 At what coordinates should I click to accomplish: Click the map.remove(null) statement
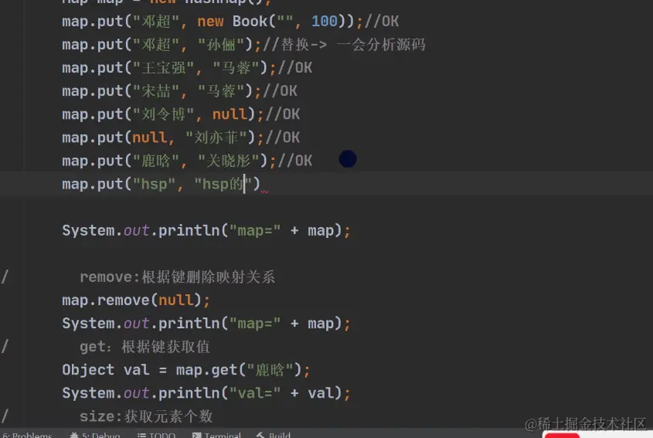point(136,300)
